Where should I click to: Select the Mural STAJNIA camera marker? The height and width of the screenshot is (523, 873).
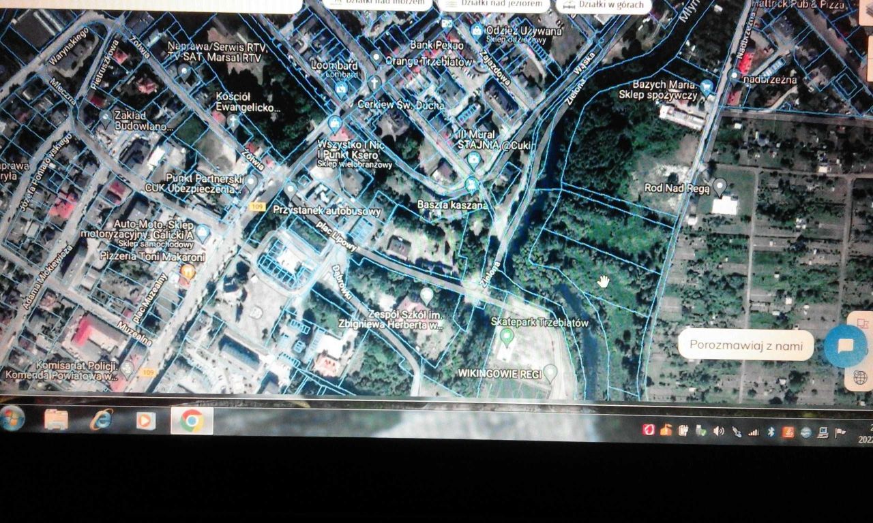pos(473,160)
